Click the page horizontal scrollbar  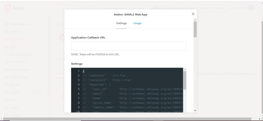(127, 119)
